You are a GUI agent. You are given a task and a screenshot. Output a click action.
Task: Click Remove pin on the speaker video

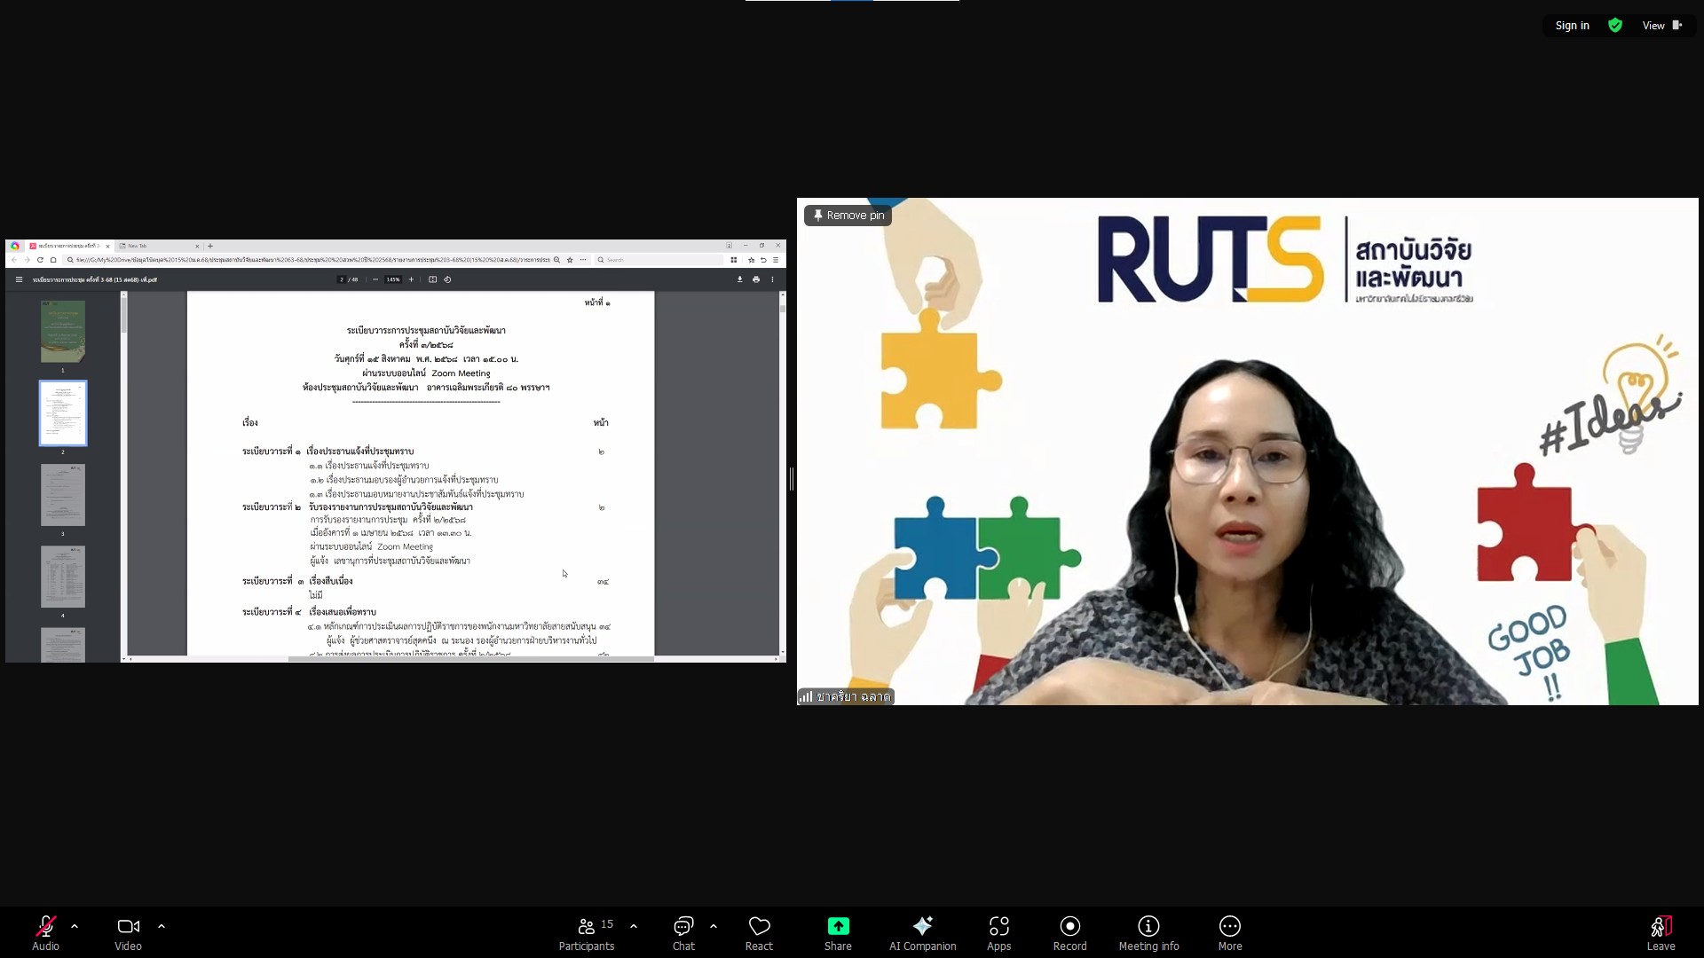tap(848, 216)
